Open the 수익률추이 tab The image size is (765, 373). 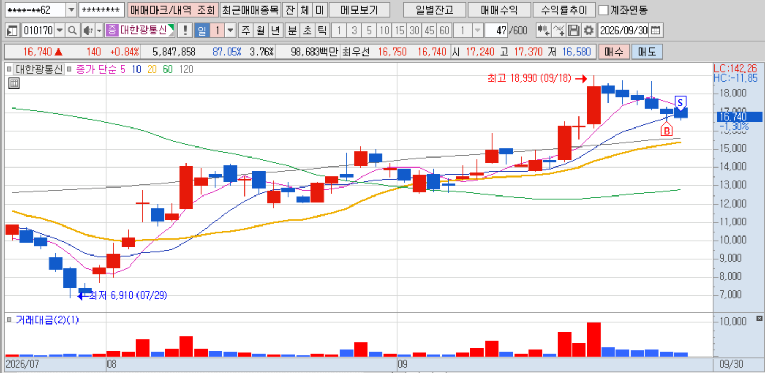pos(564,10)
